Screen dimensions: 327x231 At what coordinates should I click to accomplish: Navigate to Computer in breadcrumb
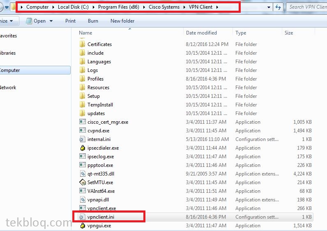[37, 7]
